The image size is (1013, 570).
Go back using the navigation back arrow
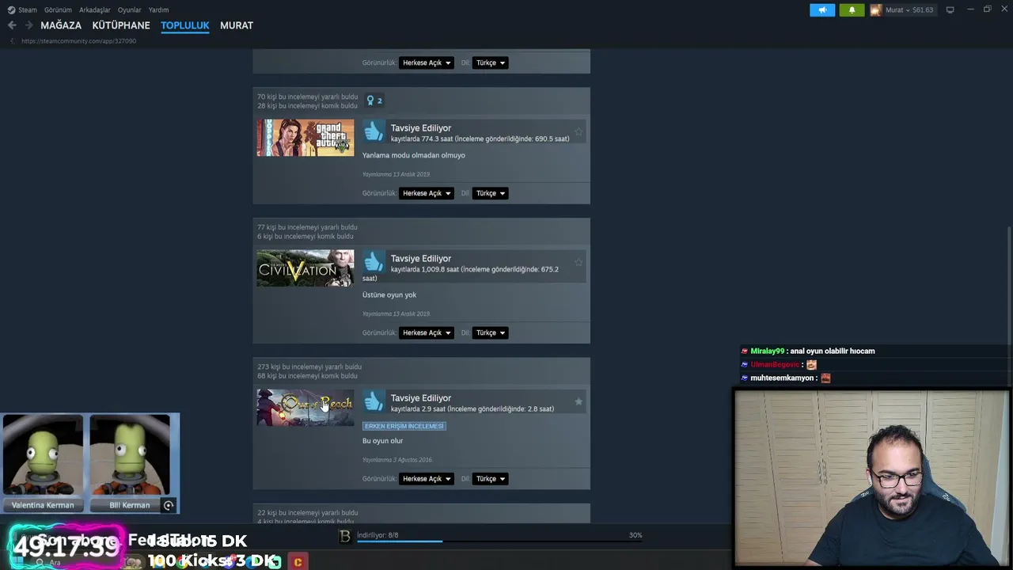point(12,25)
